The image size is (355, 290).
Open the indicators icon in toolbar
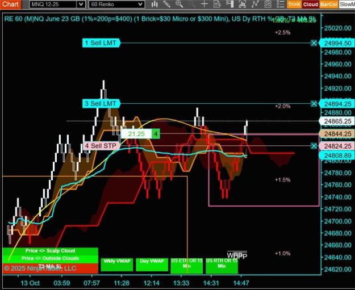242,4
